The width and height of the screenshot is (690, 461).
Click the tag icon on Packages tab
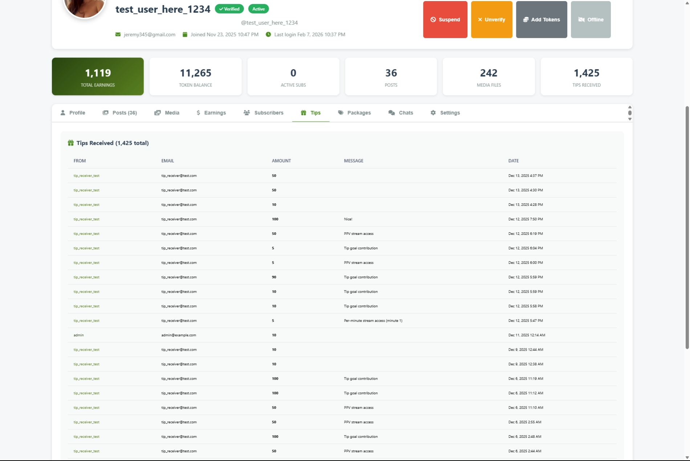coord(340,113)
